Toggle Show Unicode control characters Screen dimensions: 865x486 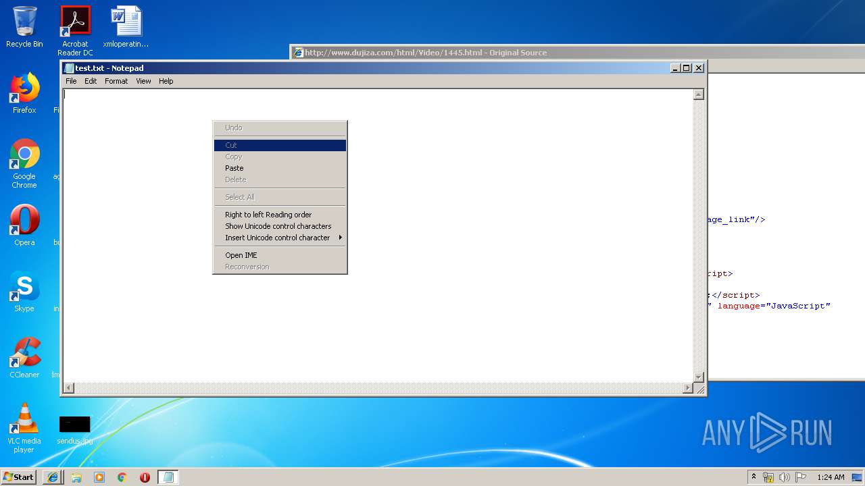click(280, 226)
